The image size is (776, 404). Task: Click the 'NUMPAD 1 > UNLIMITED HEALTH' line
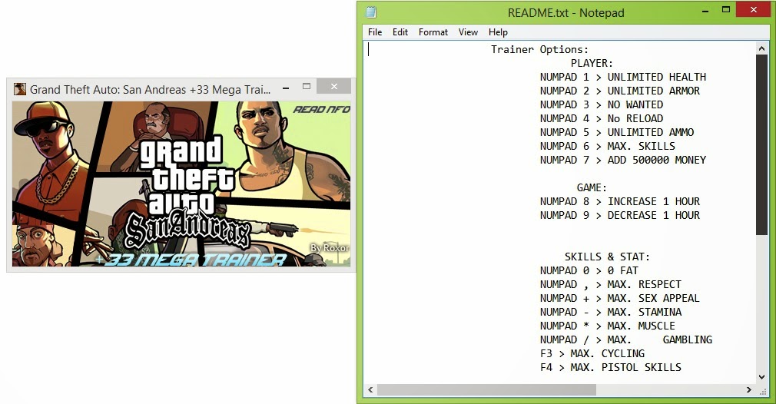pos(623,77)
